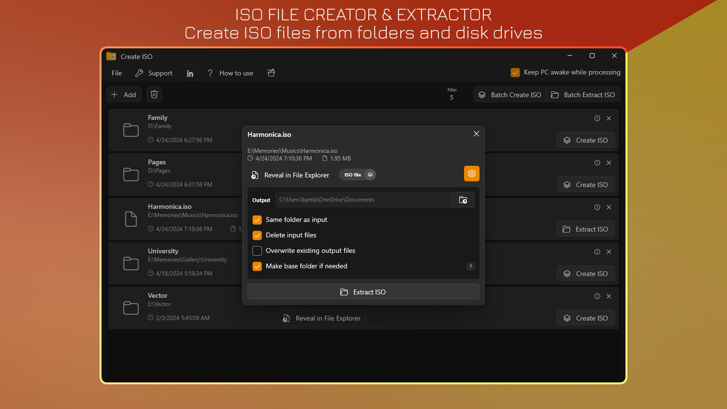Enable Overwrite existing output files
The image size is (727, 409).
(x=257, y=251)
